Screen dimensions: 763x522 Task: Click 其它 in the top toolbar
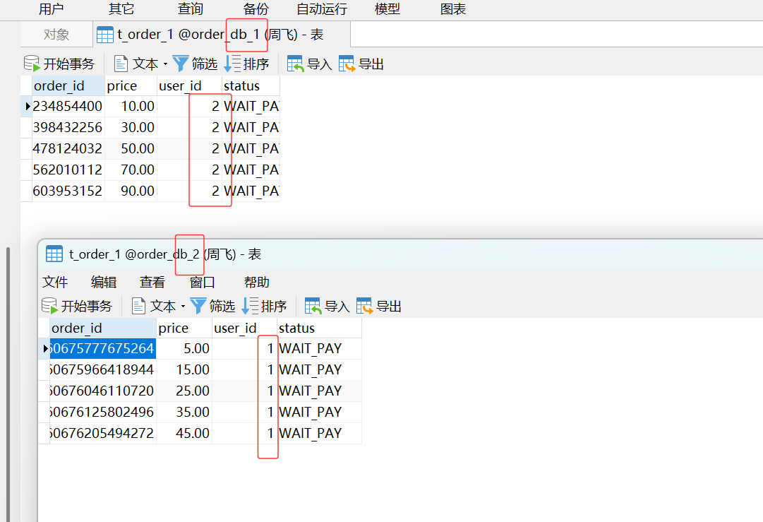(x=121, y=8)
